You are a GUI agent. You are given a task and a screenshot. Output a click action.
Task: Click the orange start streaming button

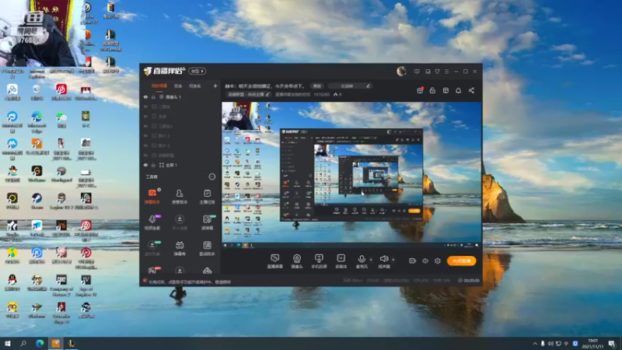[x=461, y=261]
